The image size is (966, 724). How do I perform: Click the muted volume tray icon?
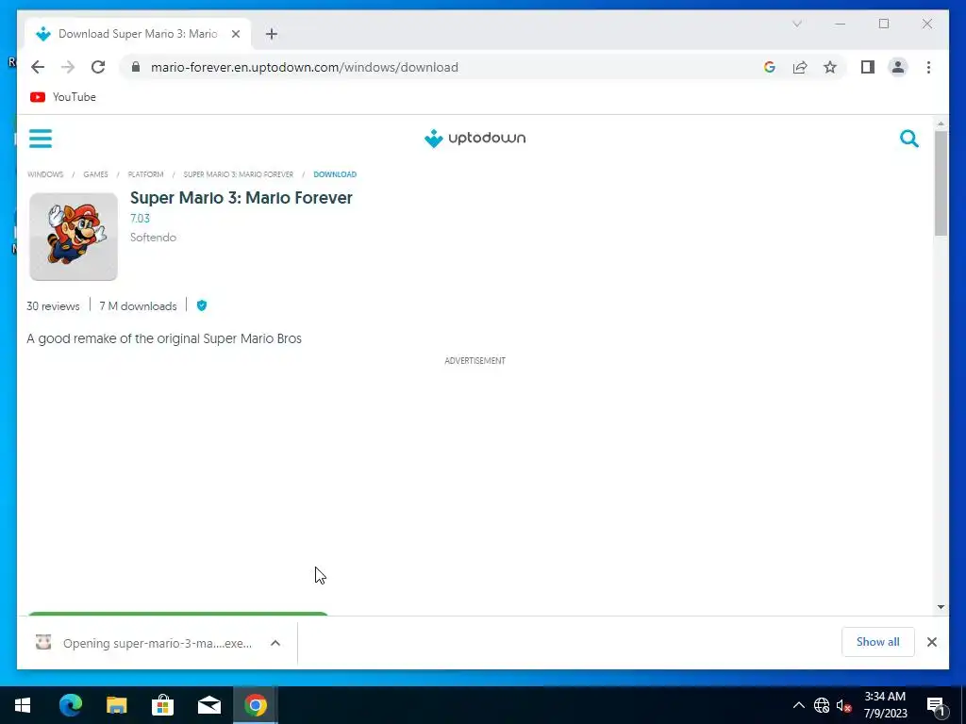pyautogui.click(x=844, y=705)
